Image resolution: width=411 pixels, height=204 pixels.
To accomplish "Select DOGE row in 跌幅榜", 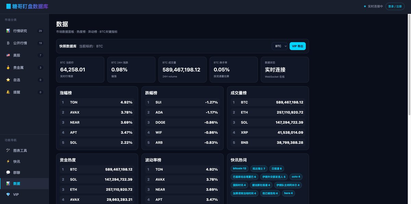I will click(x=183, y=122).
